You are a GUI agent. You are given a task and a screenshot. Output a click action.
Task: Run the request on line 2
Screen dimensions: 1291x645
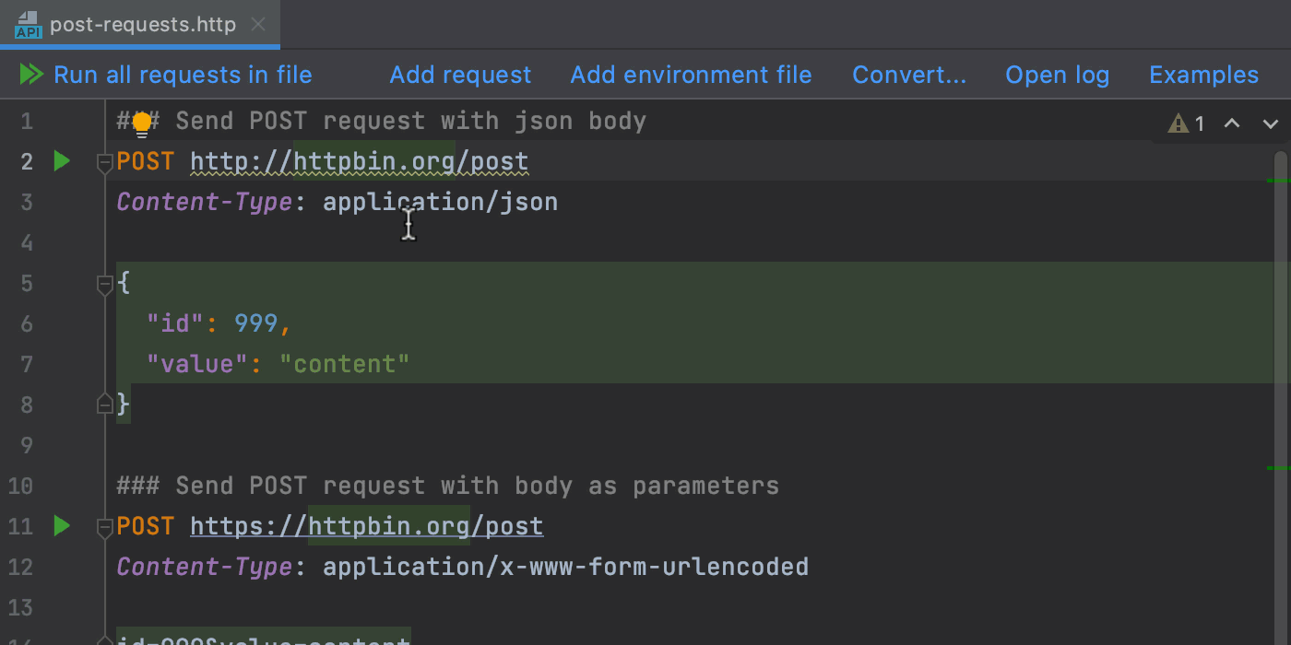pos(62,161)
